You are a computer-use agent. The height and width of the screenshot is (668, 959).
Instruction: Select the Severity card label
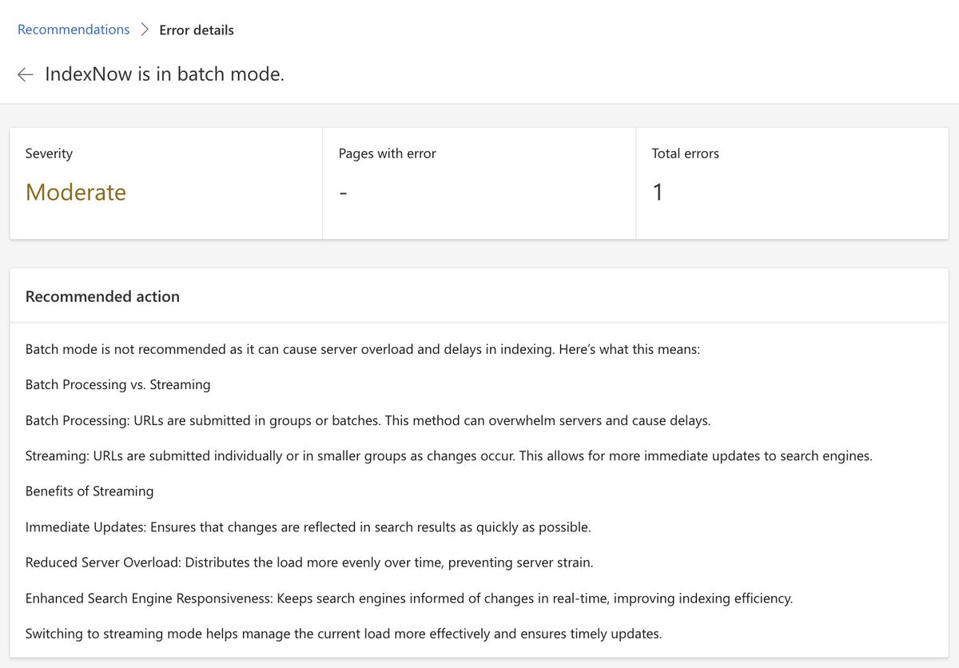(x=49, y=153)
